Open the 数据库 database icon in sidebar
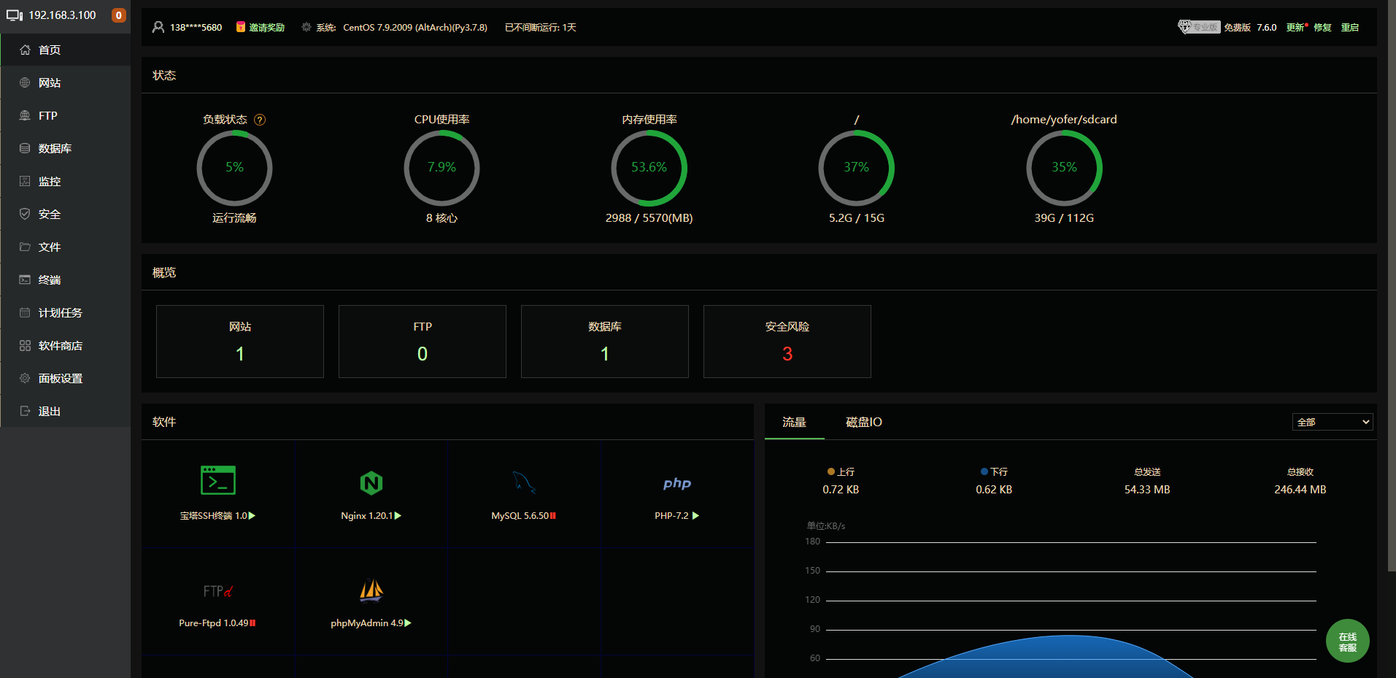 pos(25,148)
